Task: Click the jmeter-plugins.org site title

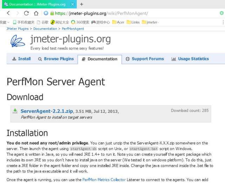Action: pos(70,39)
